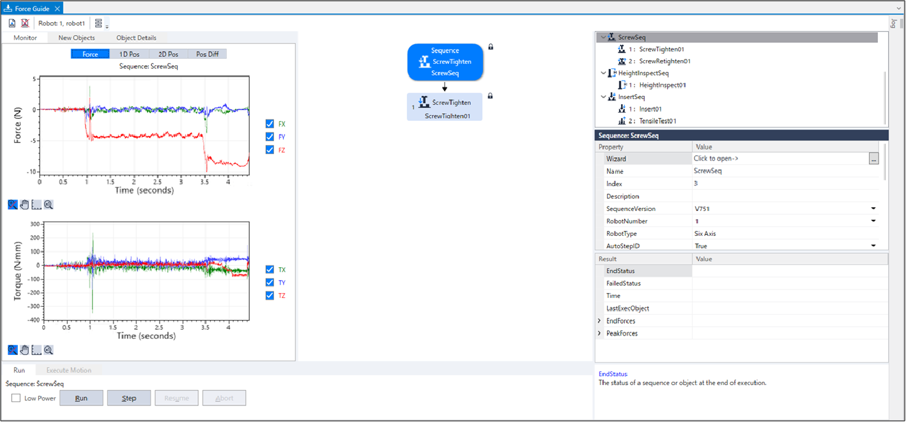Click the Step button
The height and width of the screenshot is (422, 906).
(x=128, y=398)
